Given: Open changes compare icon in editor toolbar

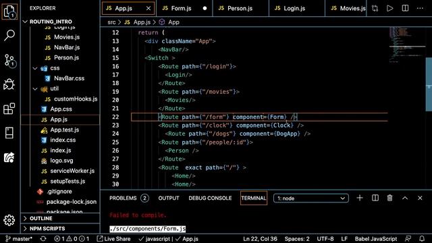Looking at the screenshot, I should tap(375, 8).
